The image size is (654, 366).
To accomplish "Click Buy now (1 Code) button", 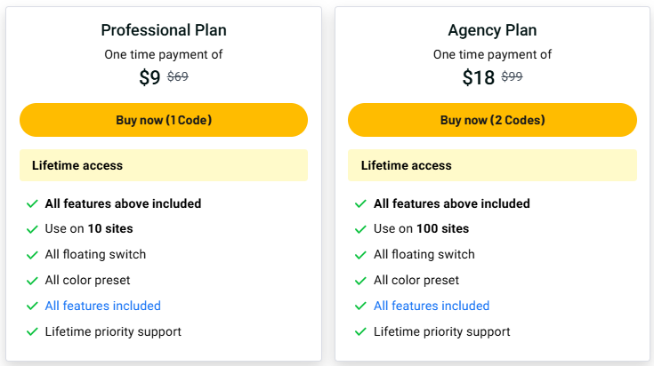I will 164,120.
